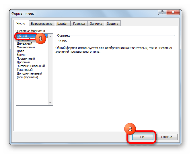Choose the Текстовый format

(x=25, y=70)
